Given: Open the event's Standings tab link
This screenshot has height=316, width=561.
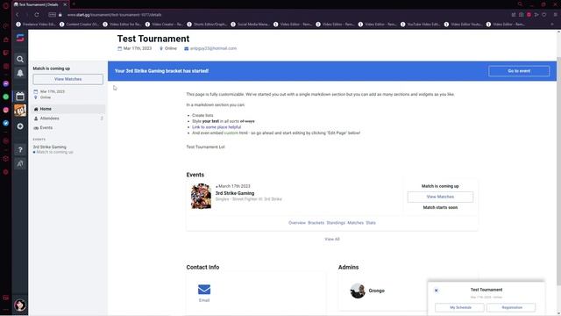Looking at the screenshot, I should 336,223.
